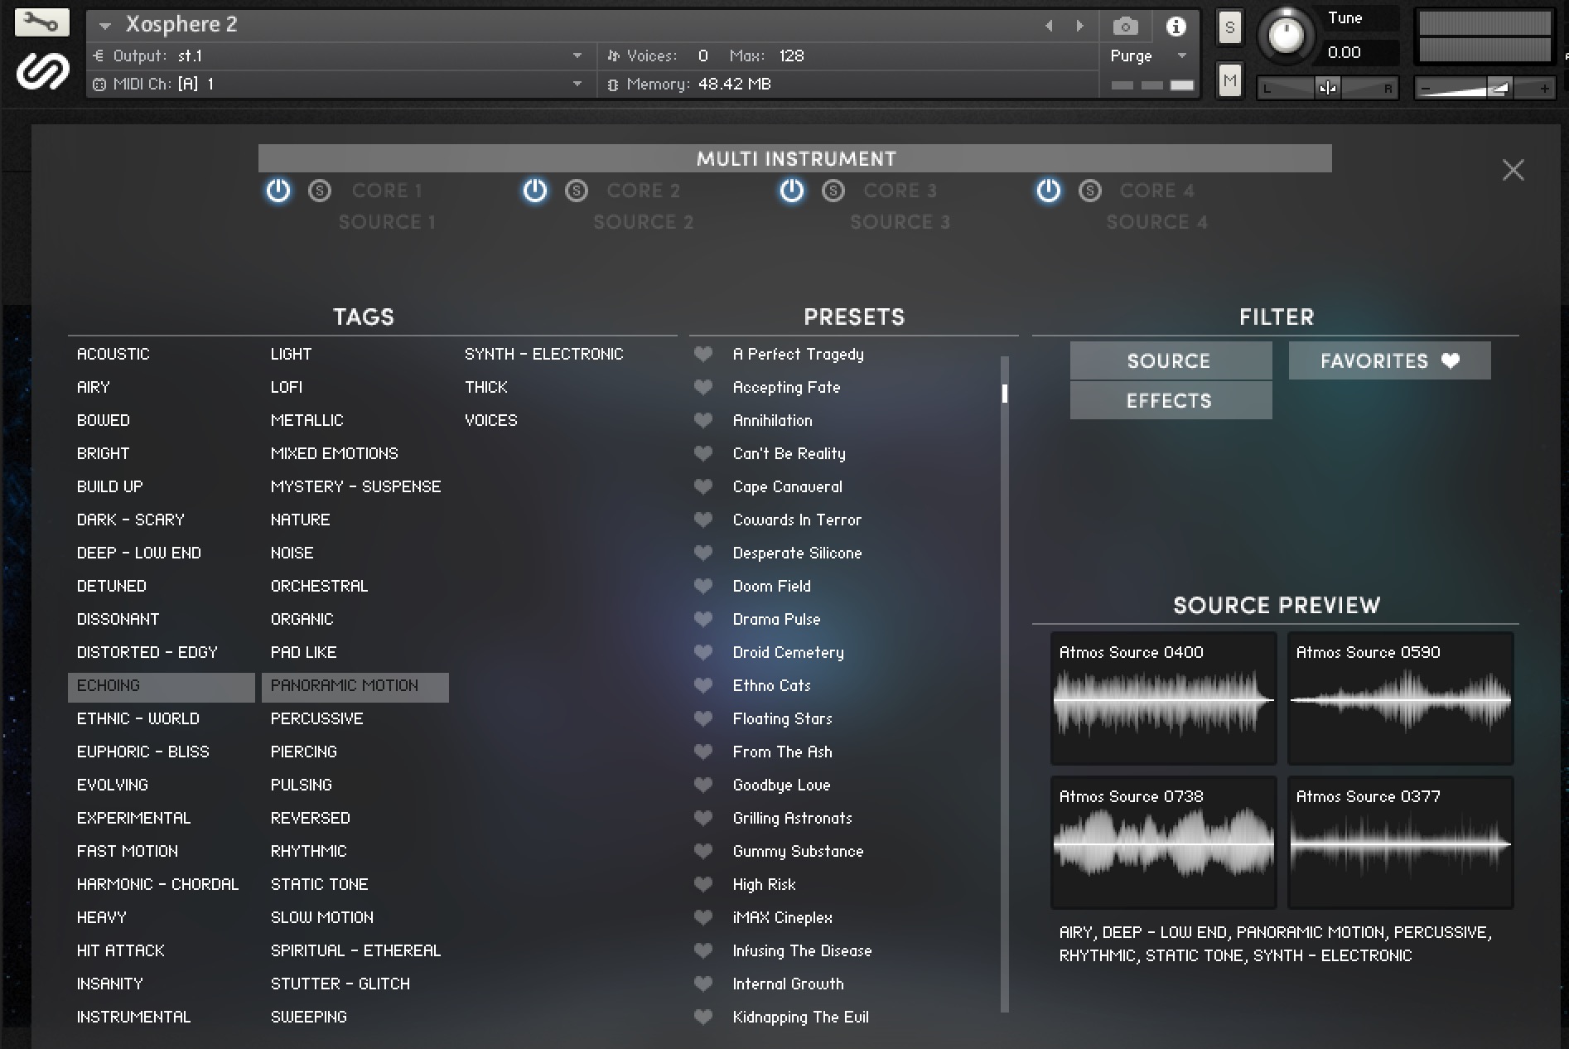Favorite the Cowards In Terror preset heart

coord(703,520)
